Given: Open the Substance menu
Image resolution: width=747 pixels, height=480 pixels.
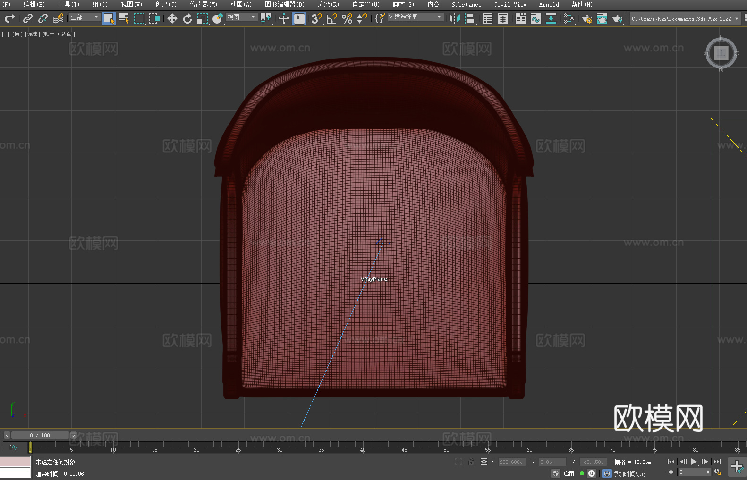Looking at the screenshot, I should point(467,4).
